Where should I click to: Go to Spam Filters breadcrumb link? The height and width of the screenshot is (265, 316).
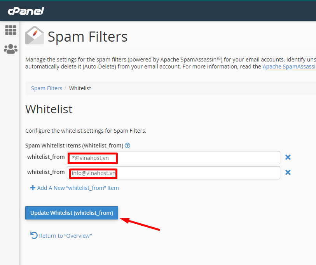(47, 88)
